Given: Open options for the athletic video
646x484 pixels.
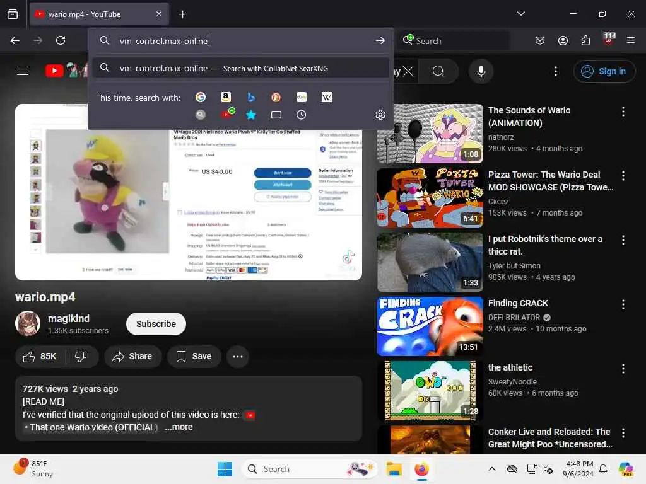Looking at the screenshot, I should (x=623, y=369).
